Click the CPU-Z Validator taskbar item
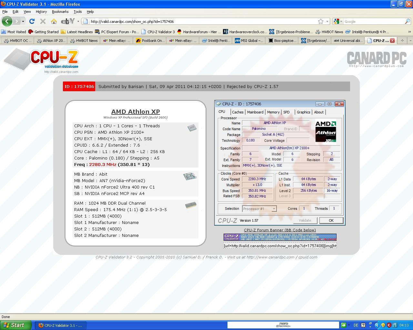Image resolution: width=413 pixels, height=330 pixels. pos(61,325)
